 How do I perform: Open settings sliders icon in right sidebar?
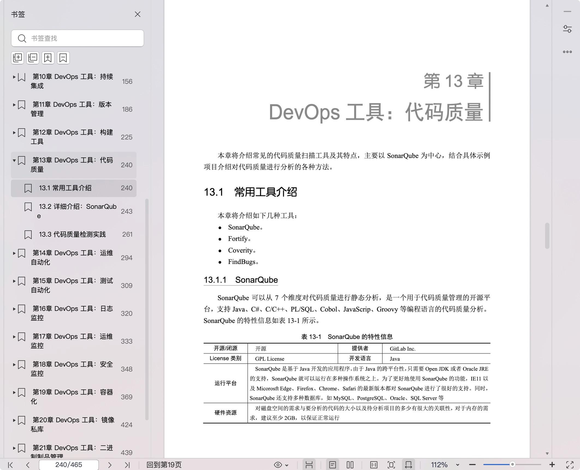point(567,29)
